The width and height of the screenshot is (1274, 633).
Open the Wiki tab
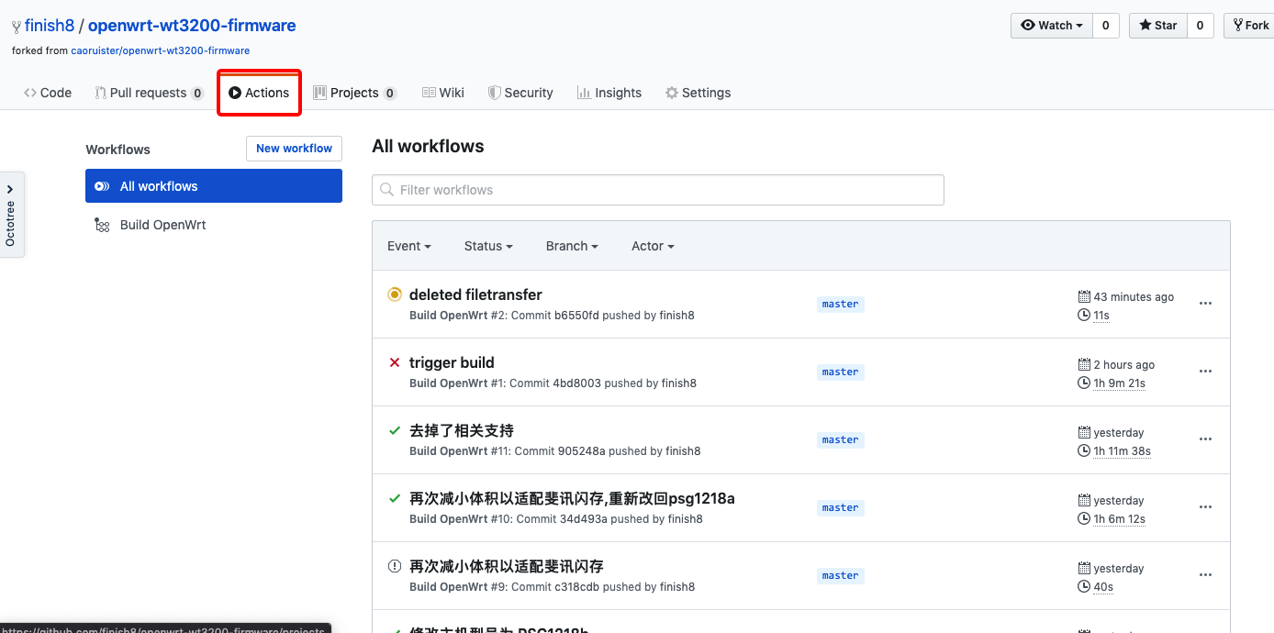coord(442,93)
